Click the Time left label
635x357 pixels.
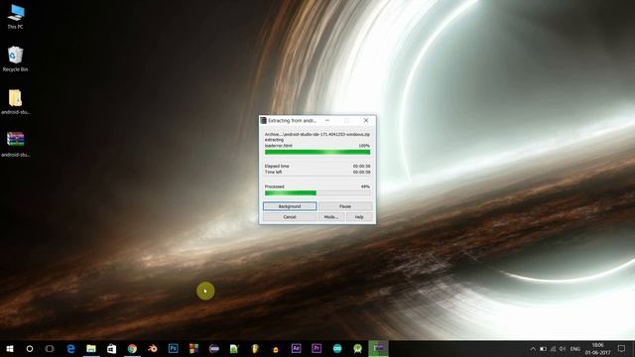[x=274, y=172]
